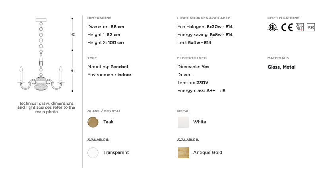Click the H1 height marker label
The image size is (320, 169).
click(73, 71)
